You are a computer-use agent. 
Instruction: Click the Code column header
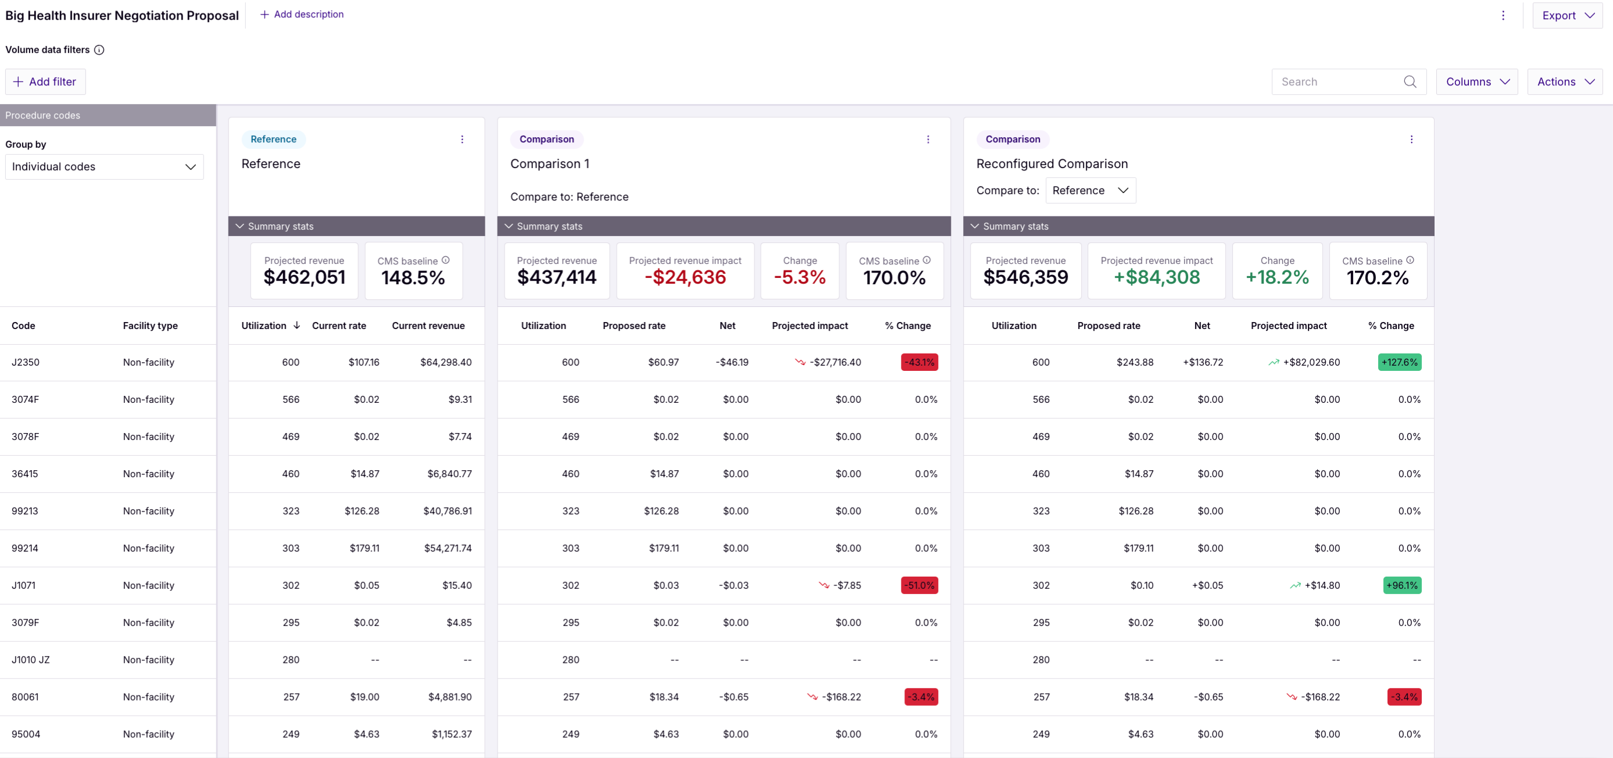(x=23, y=325)
